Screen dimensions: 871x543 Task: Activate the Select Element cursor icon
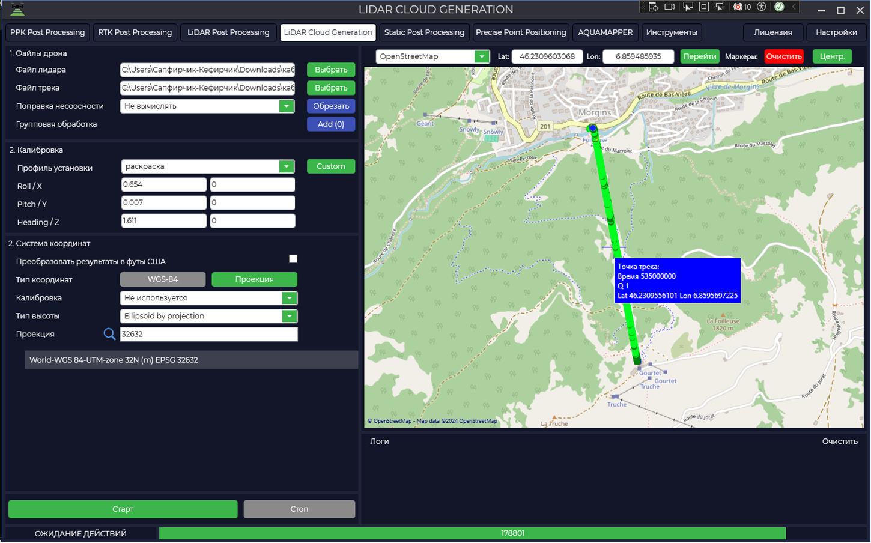688,7
